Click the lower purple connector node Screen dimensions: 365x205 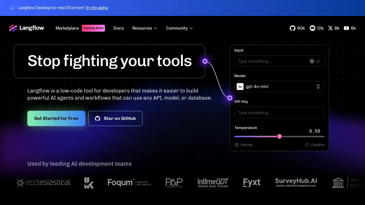pyautogui.click(x=230, y=98)
